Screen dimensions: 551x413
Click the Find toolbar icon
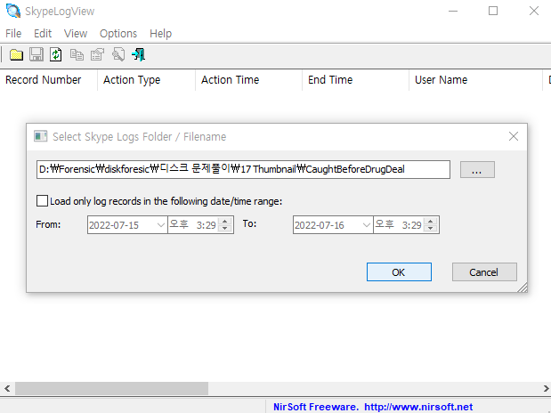pos(118,55)
